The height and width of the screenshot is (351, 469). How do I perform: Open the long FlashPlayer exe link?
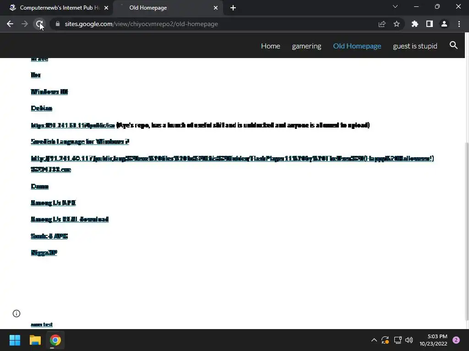pyautogui.click(x=232, y=164)
